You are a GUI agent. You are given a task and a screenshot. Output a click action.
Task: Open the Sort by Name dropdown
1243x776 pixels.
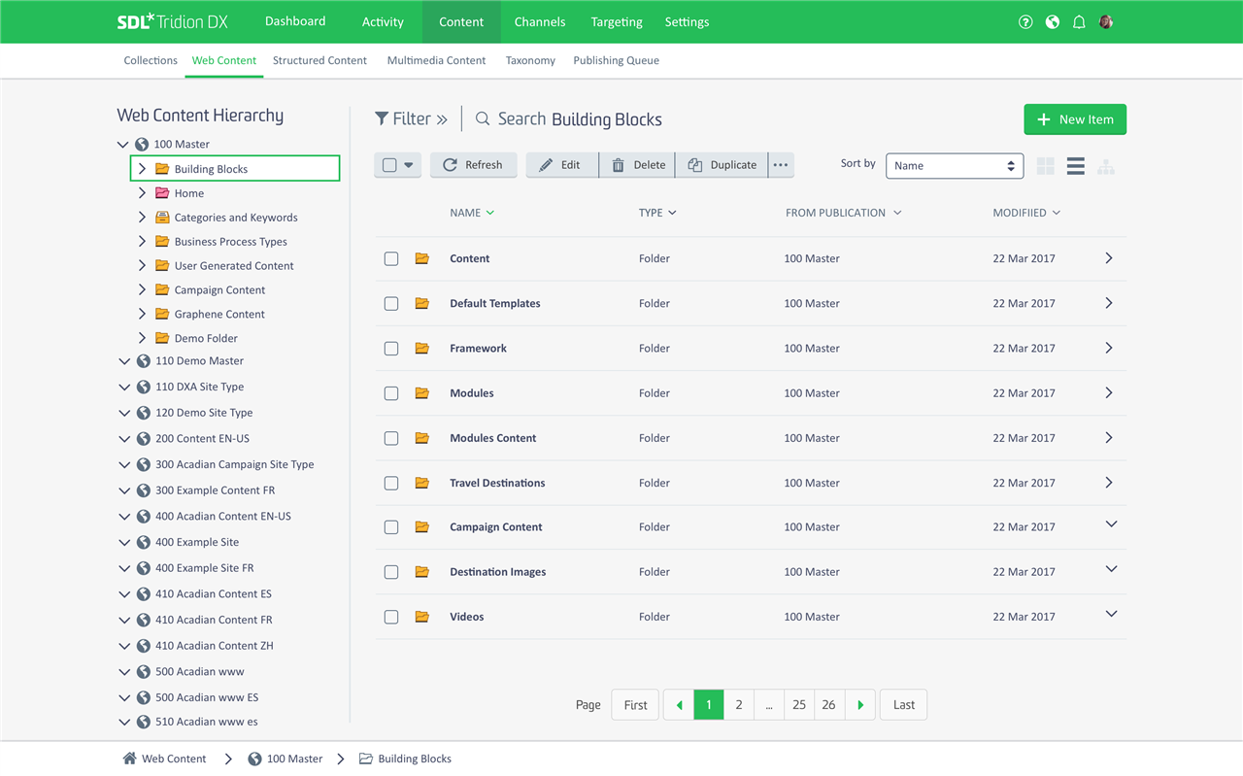pyautogui.click(x=955, y=166)
